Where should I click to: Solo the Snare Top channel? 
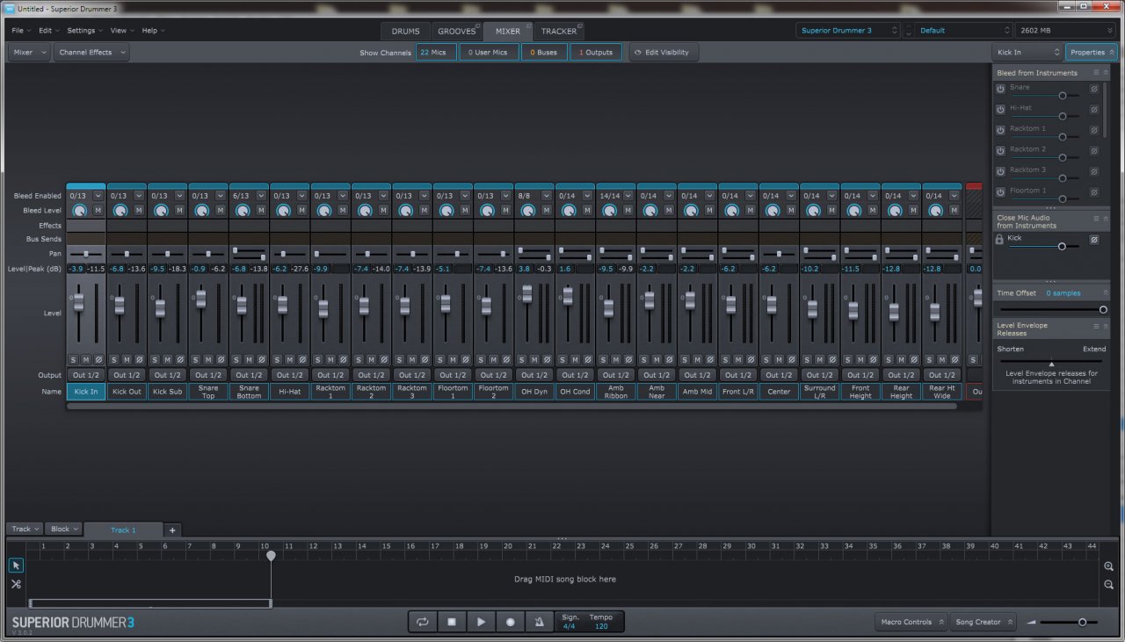click(x=196, y=359)
